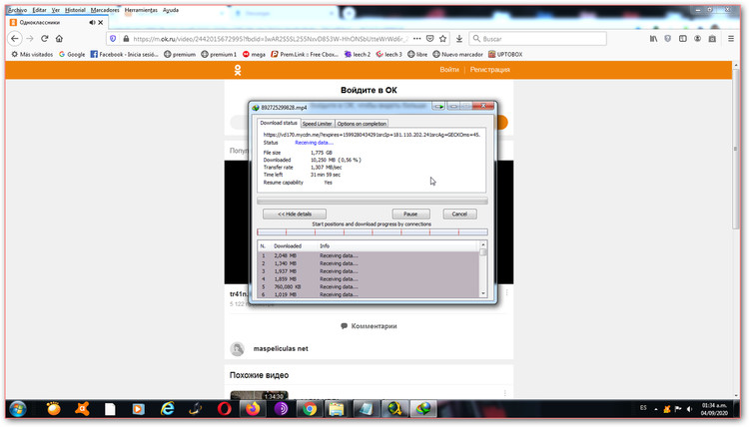Switch to Options on completion tab
Viewport: 749px width, 427px height.
(362, 124)
